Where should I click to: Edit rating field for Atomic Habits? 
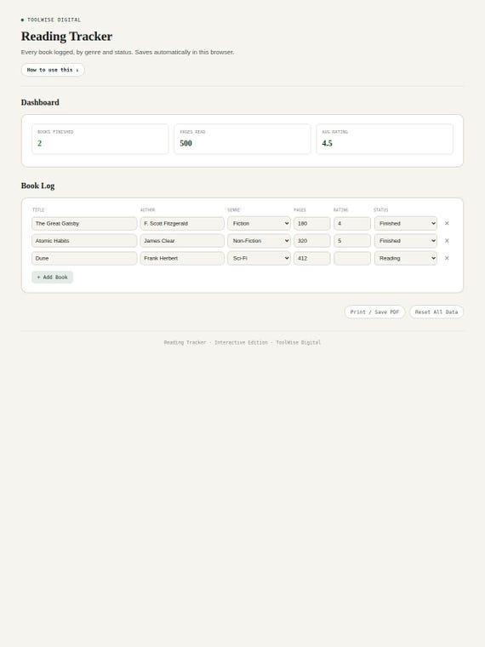352,241
